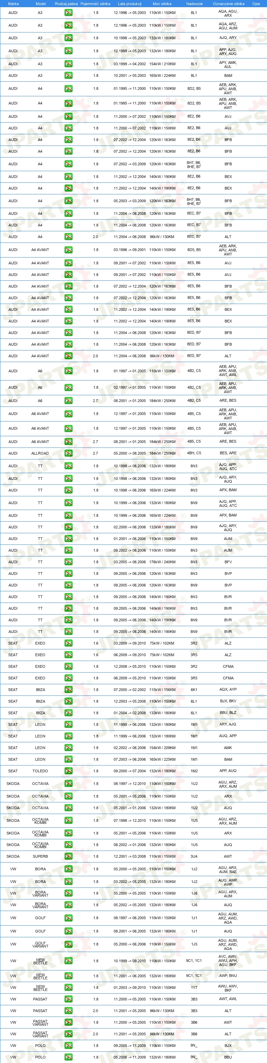267x1063 pixels.
Task: Click the Opis column header
Action: [x=256, y=4]
